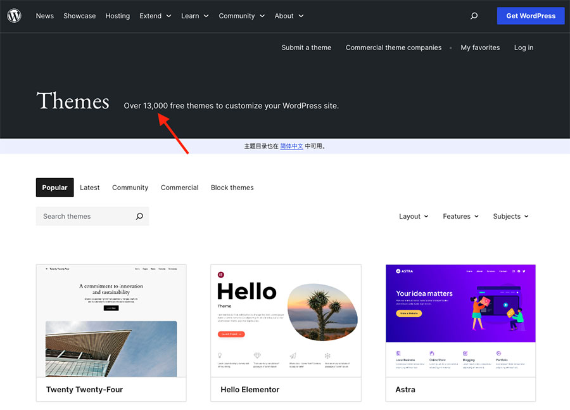The height and width of the screenshot is (410, 570).
Task: Go to Hosting page
Action: pos(117,16)
